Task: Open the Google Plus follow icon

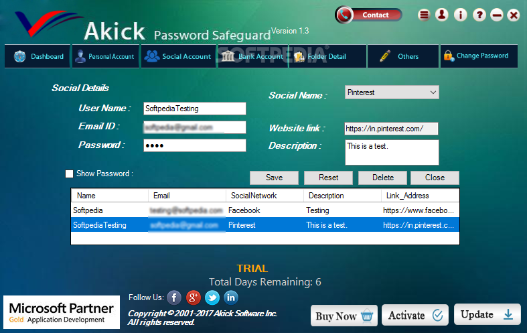Action: 194,297
